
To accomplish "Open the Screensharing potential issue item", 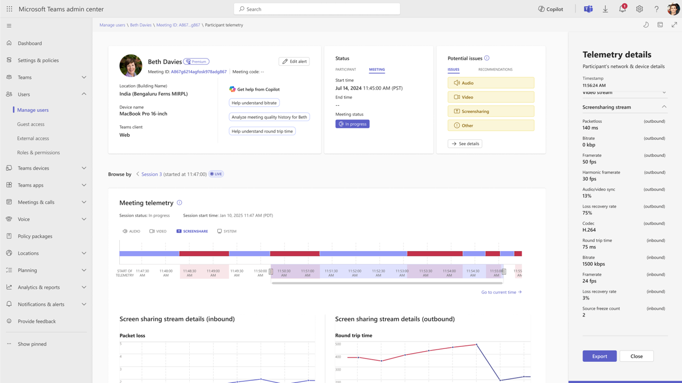I will point(491,111).
